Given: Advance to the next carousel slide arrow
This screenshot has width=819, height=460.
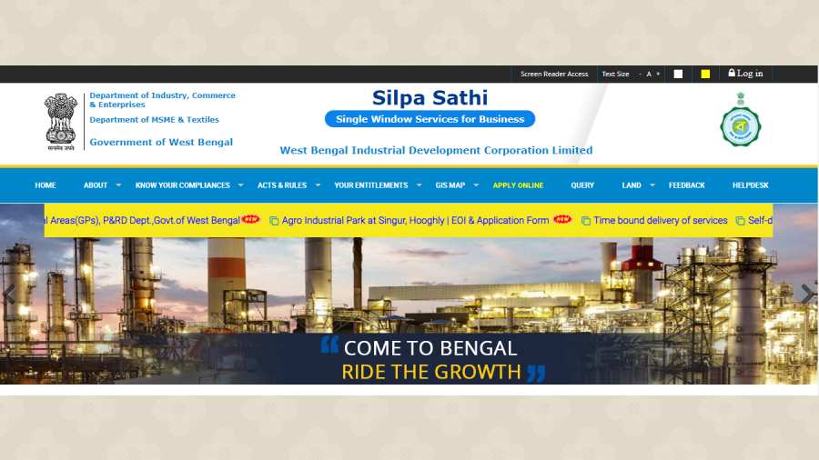Looking at the screenshot, I should coord(807,294).
